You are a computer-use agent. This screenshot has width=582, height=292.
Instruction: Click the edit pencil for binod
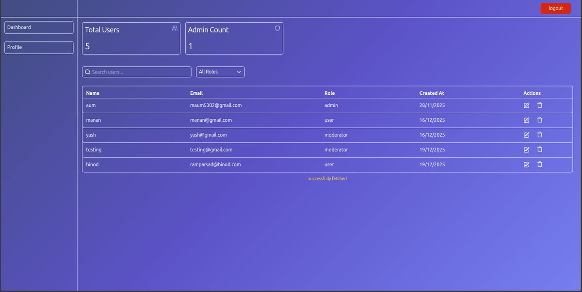point(527,165)
